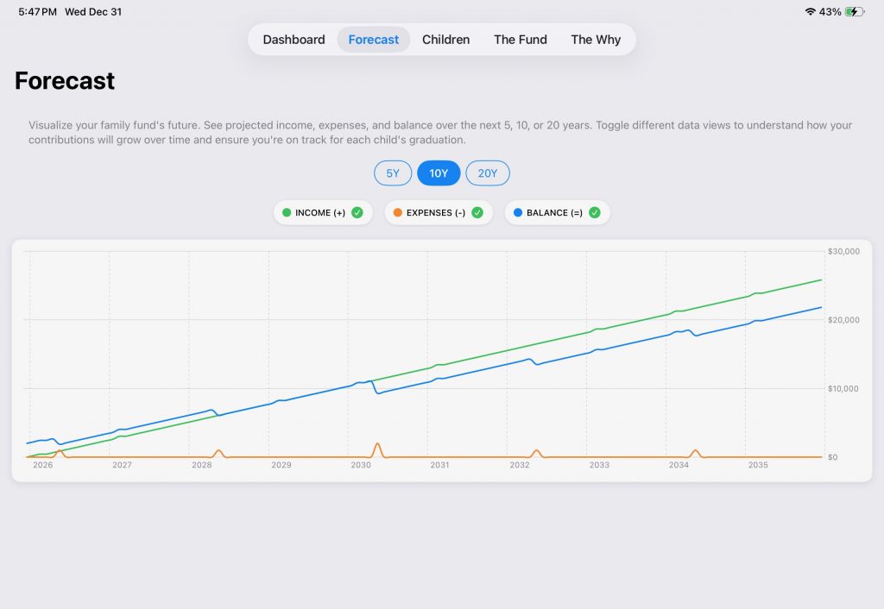This screenshot has height=609, width=884.
Task: Tap the 2030 expense spike on chart
Action: pyautogui.click(x=377, y=445)
